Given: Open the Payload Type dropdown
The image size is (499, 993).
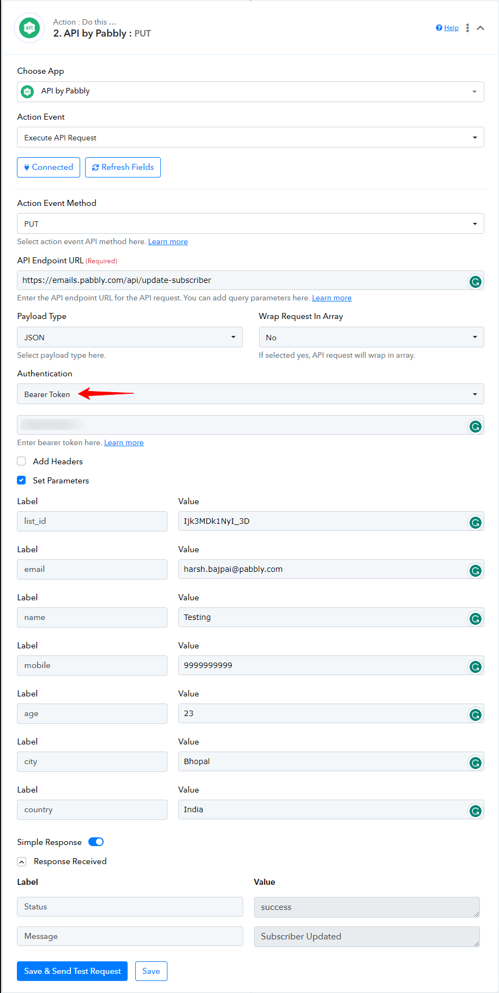Looking at the screenshot, I should click(130, 337).
